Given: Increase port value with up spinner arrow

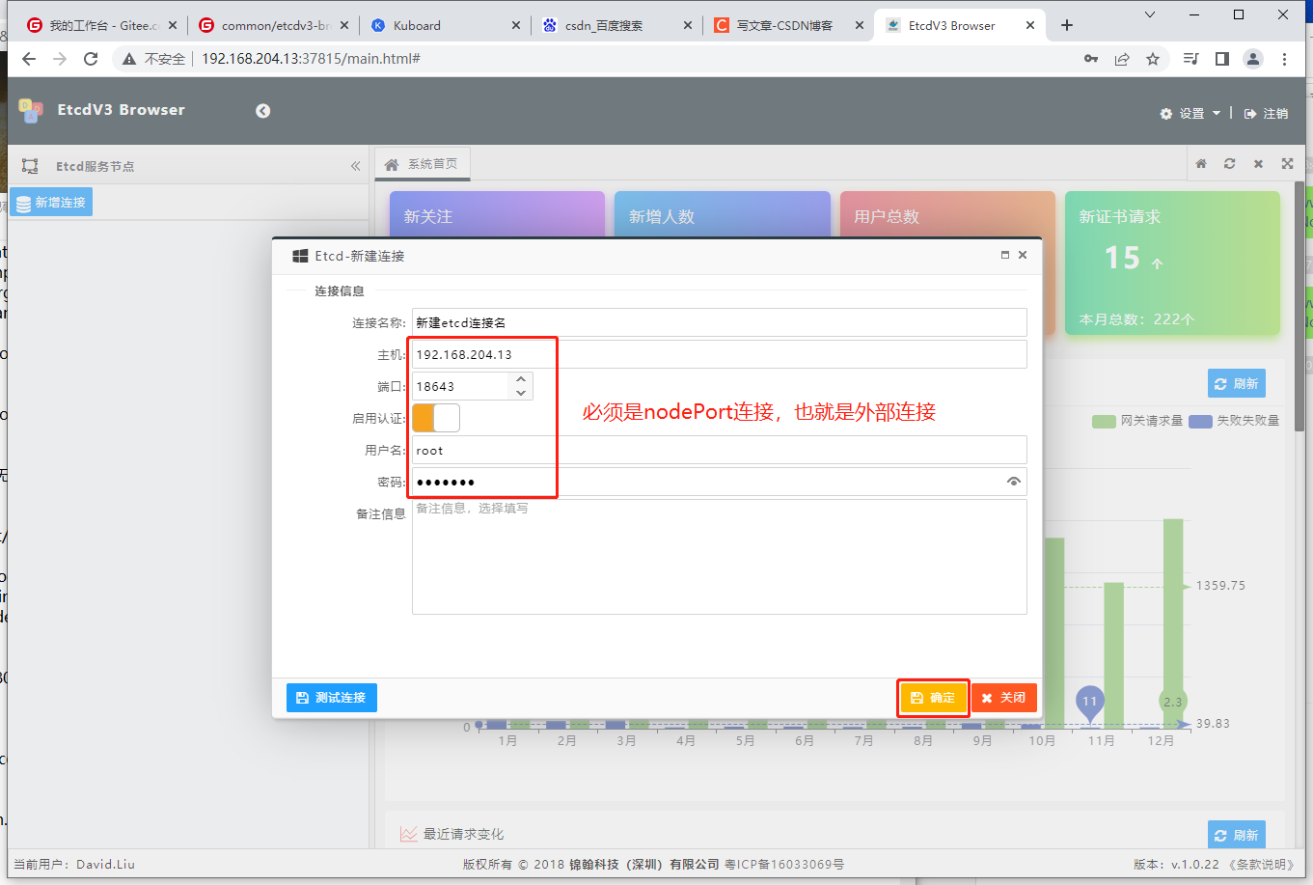Looking at the screenshot, I should pos(521,379).
